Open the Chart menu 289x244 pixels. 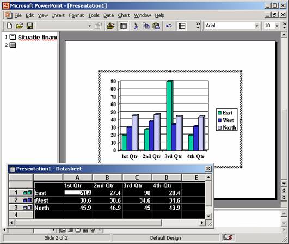[124, 15]
